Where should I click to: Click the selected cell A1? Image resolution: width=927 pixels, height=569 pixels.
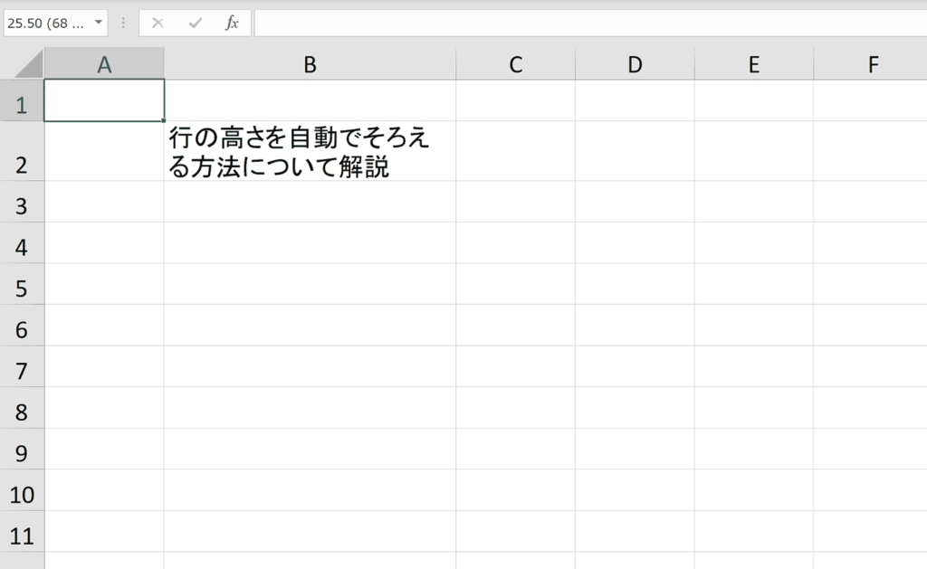coord(104,100)
